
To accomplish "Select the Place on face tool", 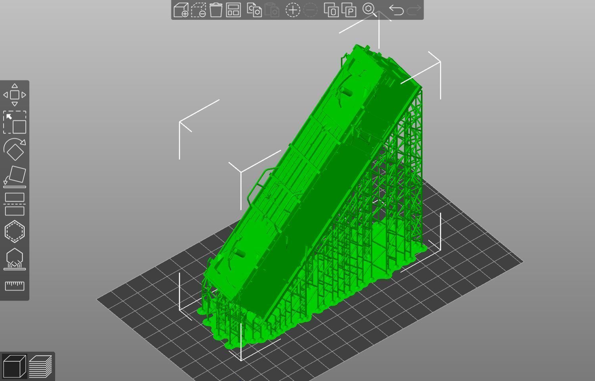I will coord(15,177).
